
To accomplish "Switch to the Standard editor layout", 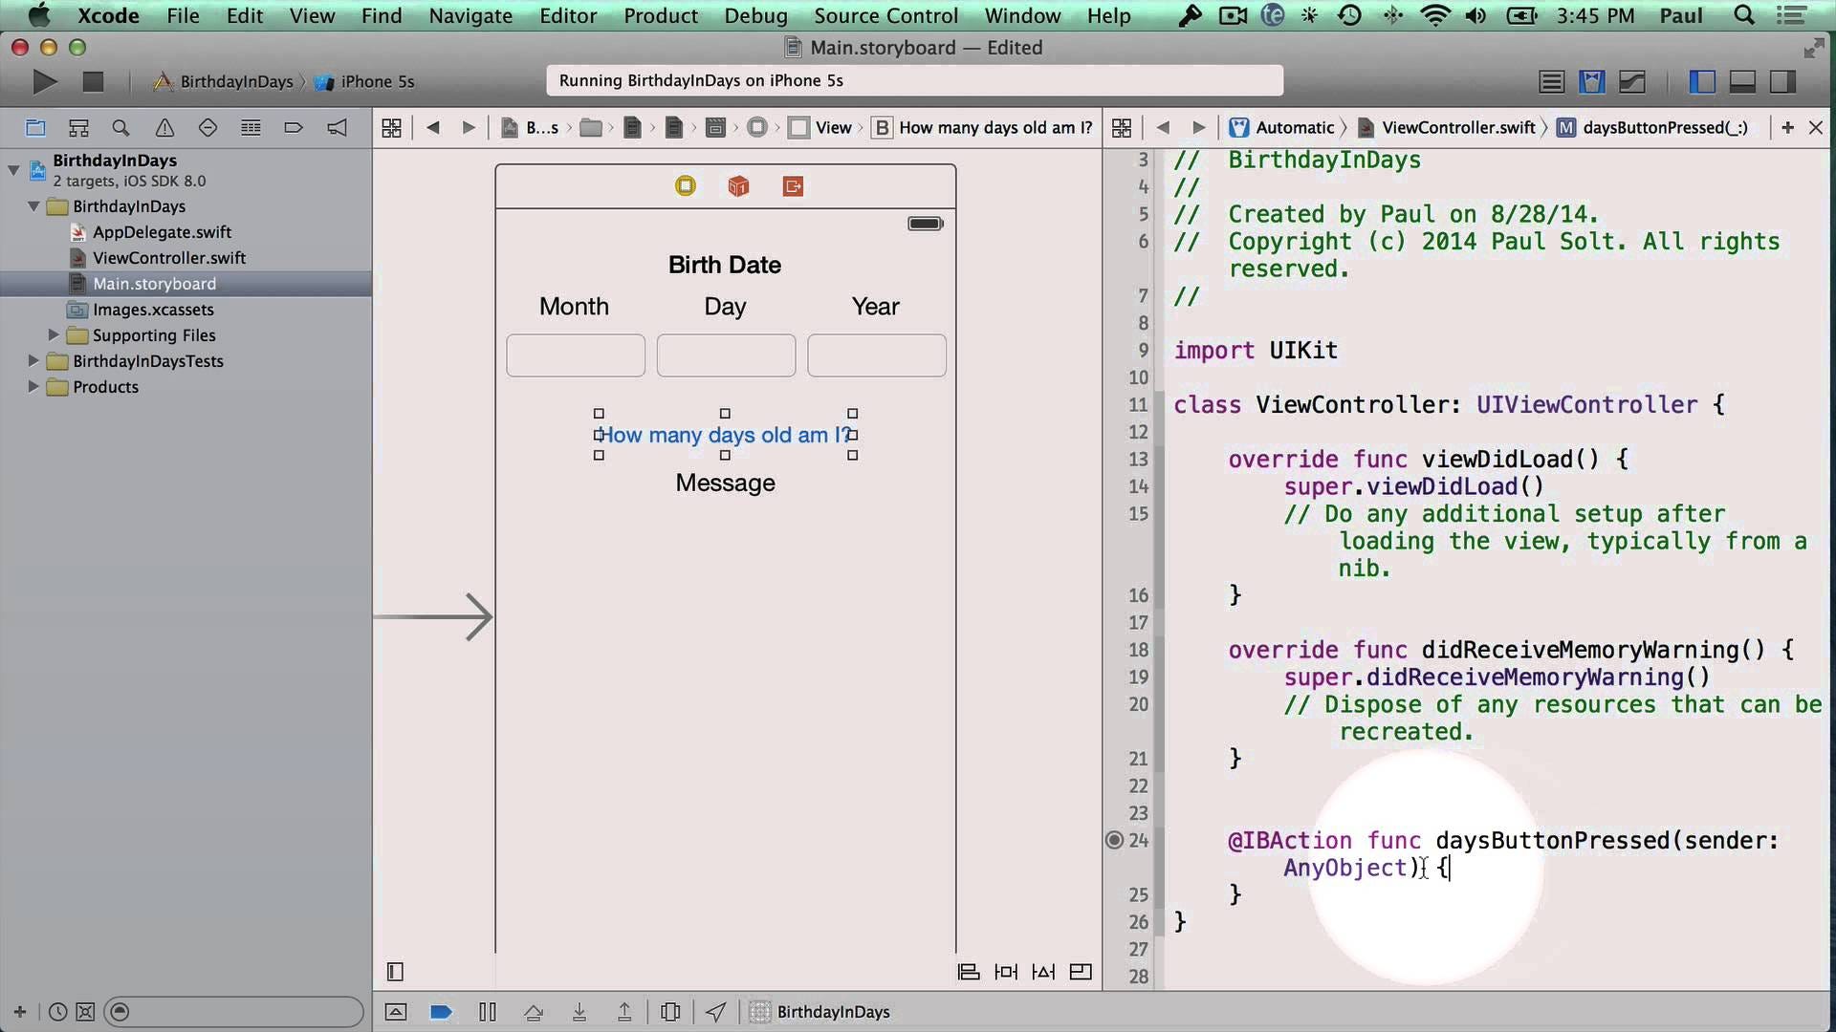I will pyautogui.click(x=1551, y=82).
